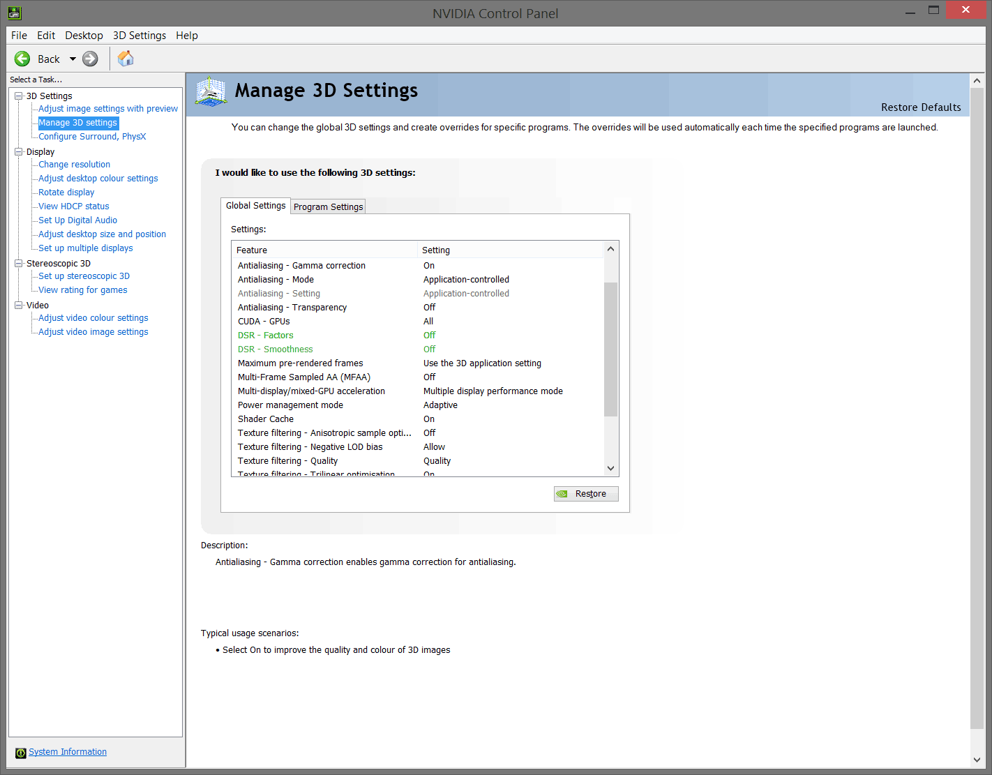Click the NVIDIA Control Panel title bar icon
This screenshot has width=992, height=775.
click(15, 13)
